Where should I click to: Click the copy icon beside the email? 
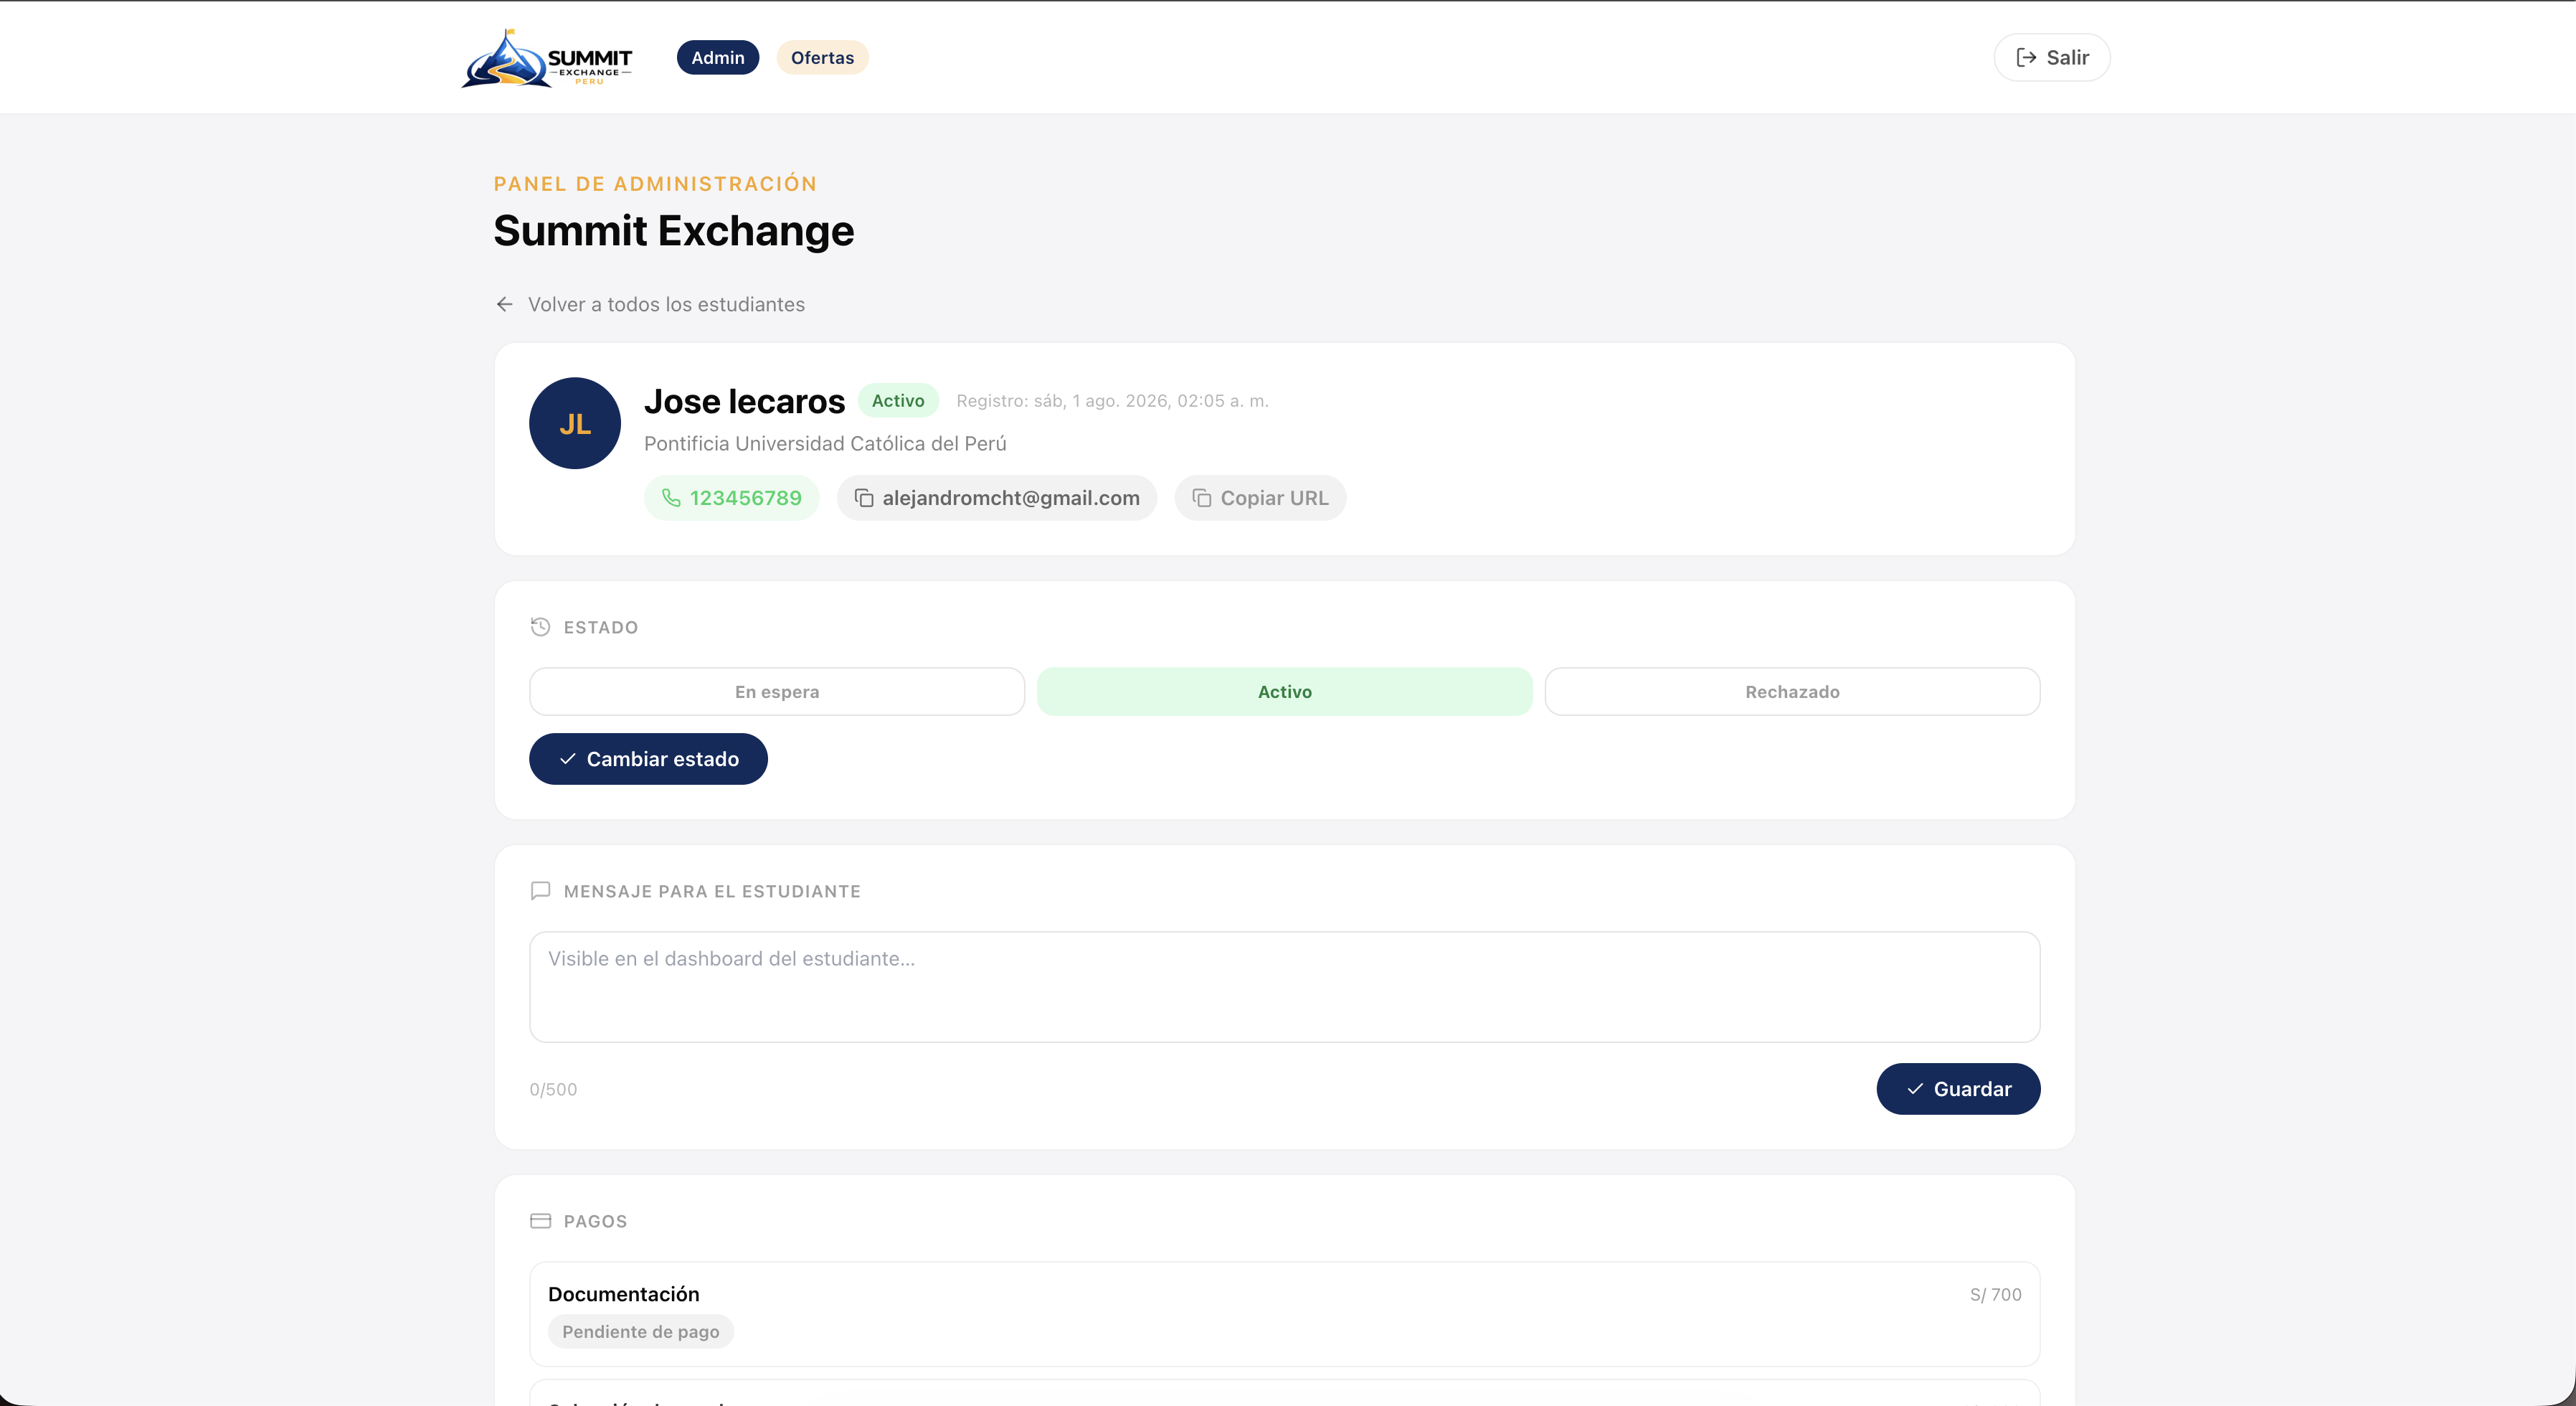(x=864, y=498)
